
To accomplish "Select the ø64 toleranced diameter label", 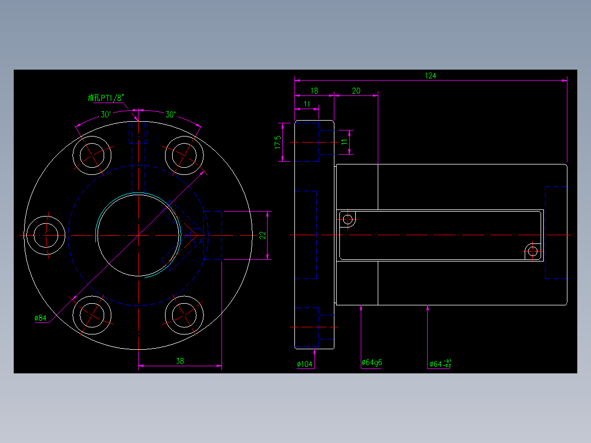I will 440,364.
